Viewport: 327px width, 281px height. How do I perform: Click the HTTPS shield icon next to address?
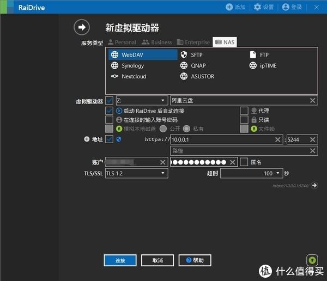pos(119,139)
